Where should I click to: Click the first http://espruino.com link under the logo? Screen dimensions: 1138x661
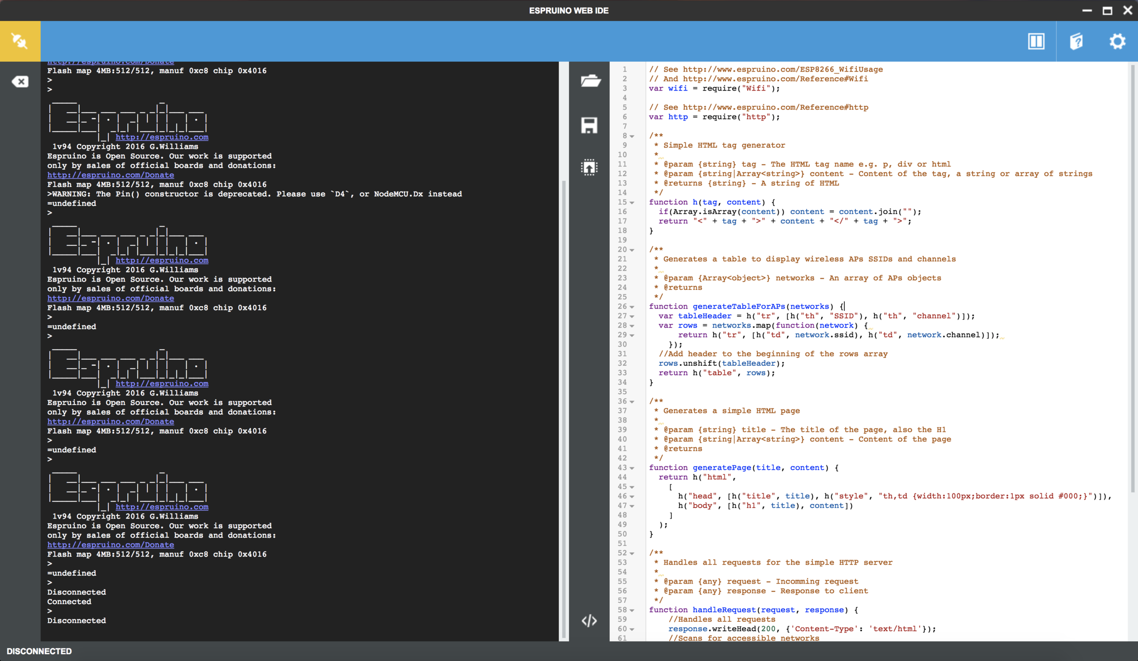pos(162,137)
